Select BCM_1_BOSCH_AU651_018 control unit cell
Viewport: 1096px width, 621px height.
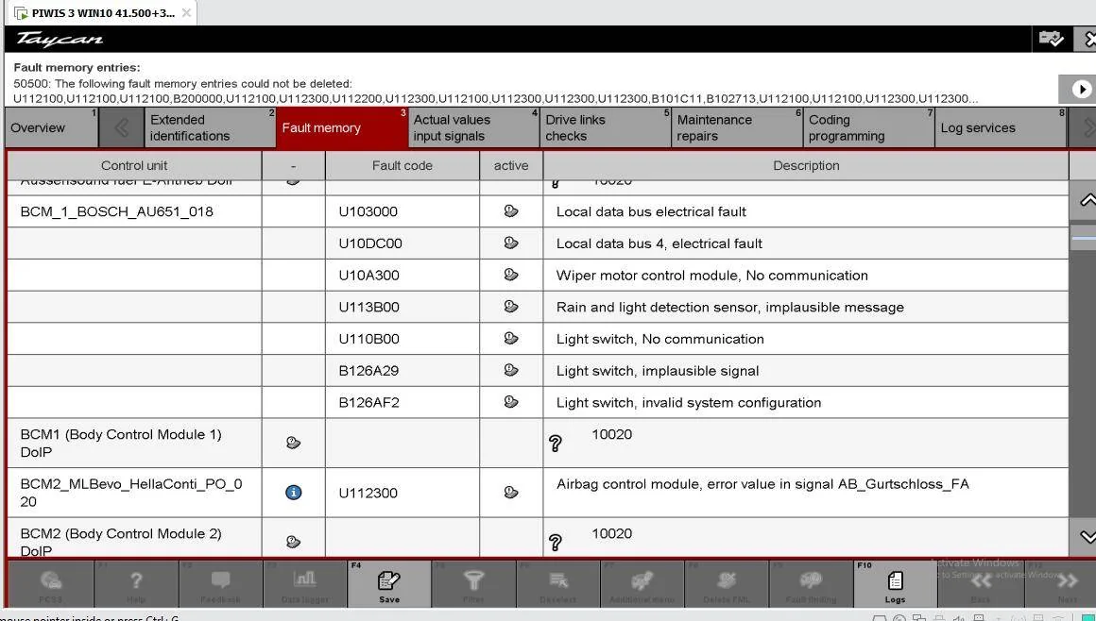tap(134, 211)
